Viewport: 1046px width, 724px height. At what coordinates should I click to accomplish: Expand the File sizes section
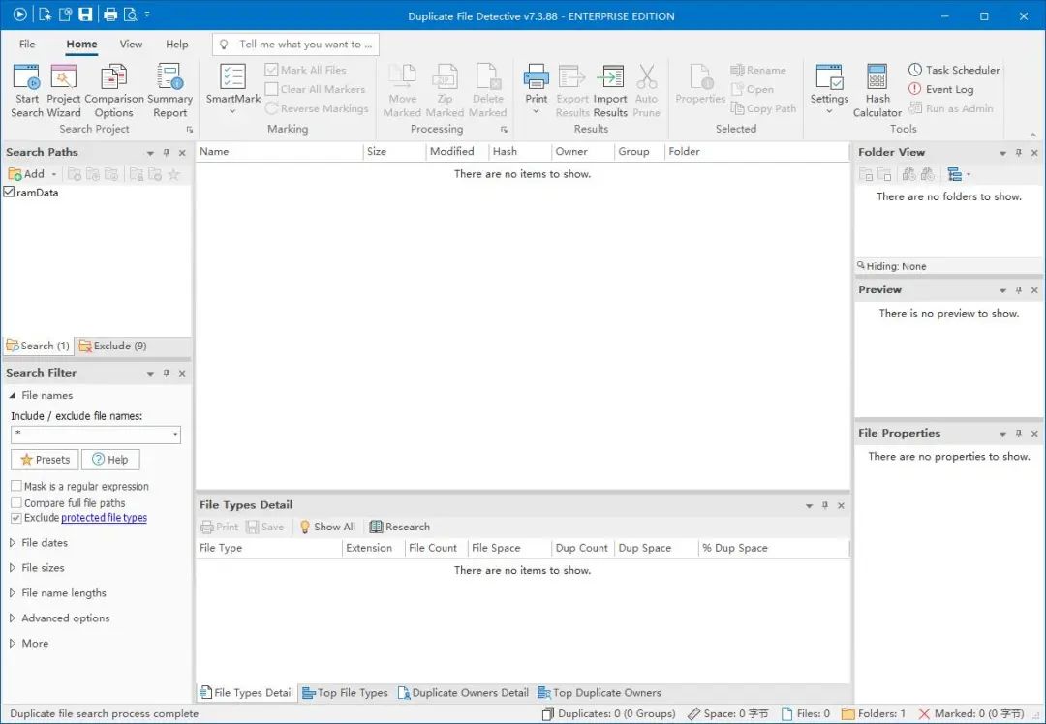[x=12, y=568]
